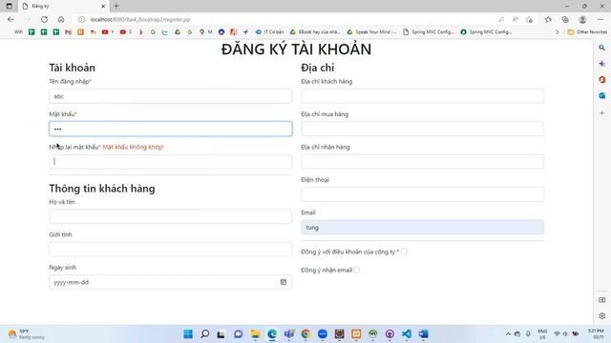Check agree to company terms checkbox

tap(404, 252)
